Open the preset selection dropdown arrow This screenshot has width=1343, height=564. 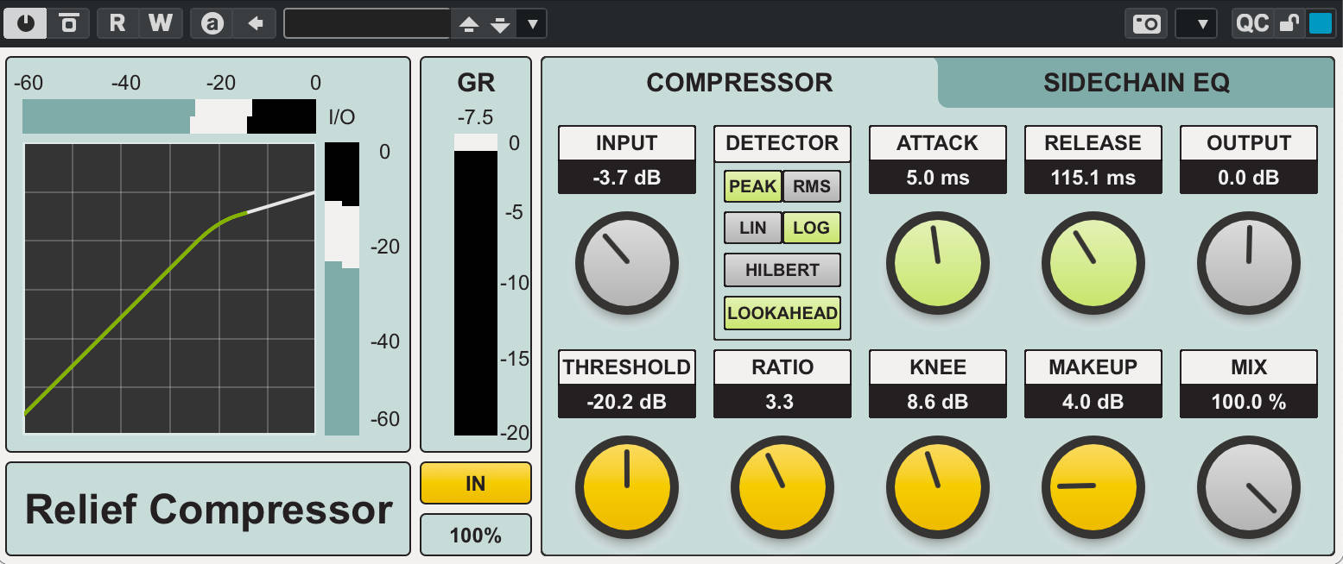coord(533,24)
